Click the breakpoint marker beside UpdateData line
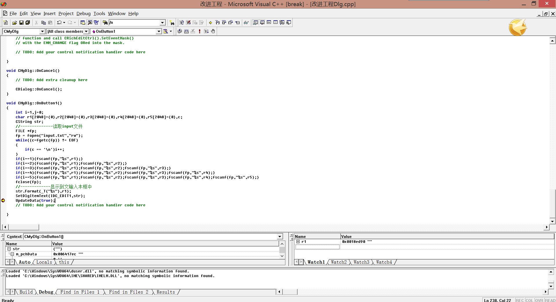The width and height of the screenshot is (556, 302). 3,201
